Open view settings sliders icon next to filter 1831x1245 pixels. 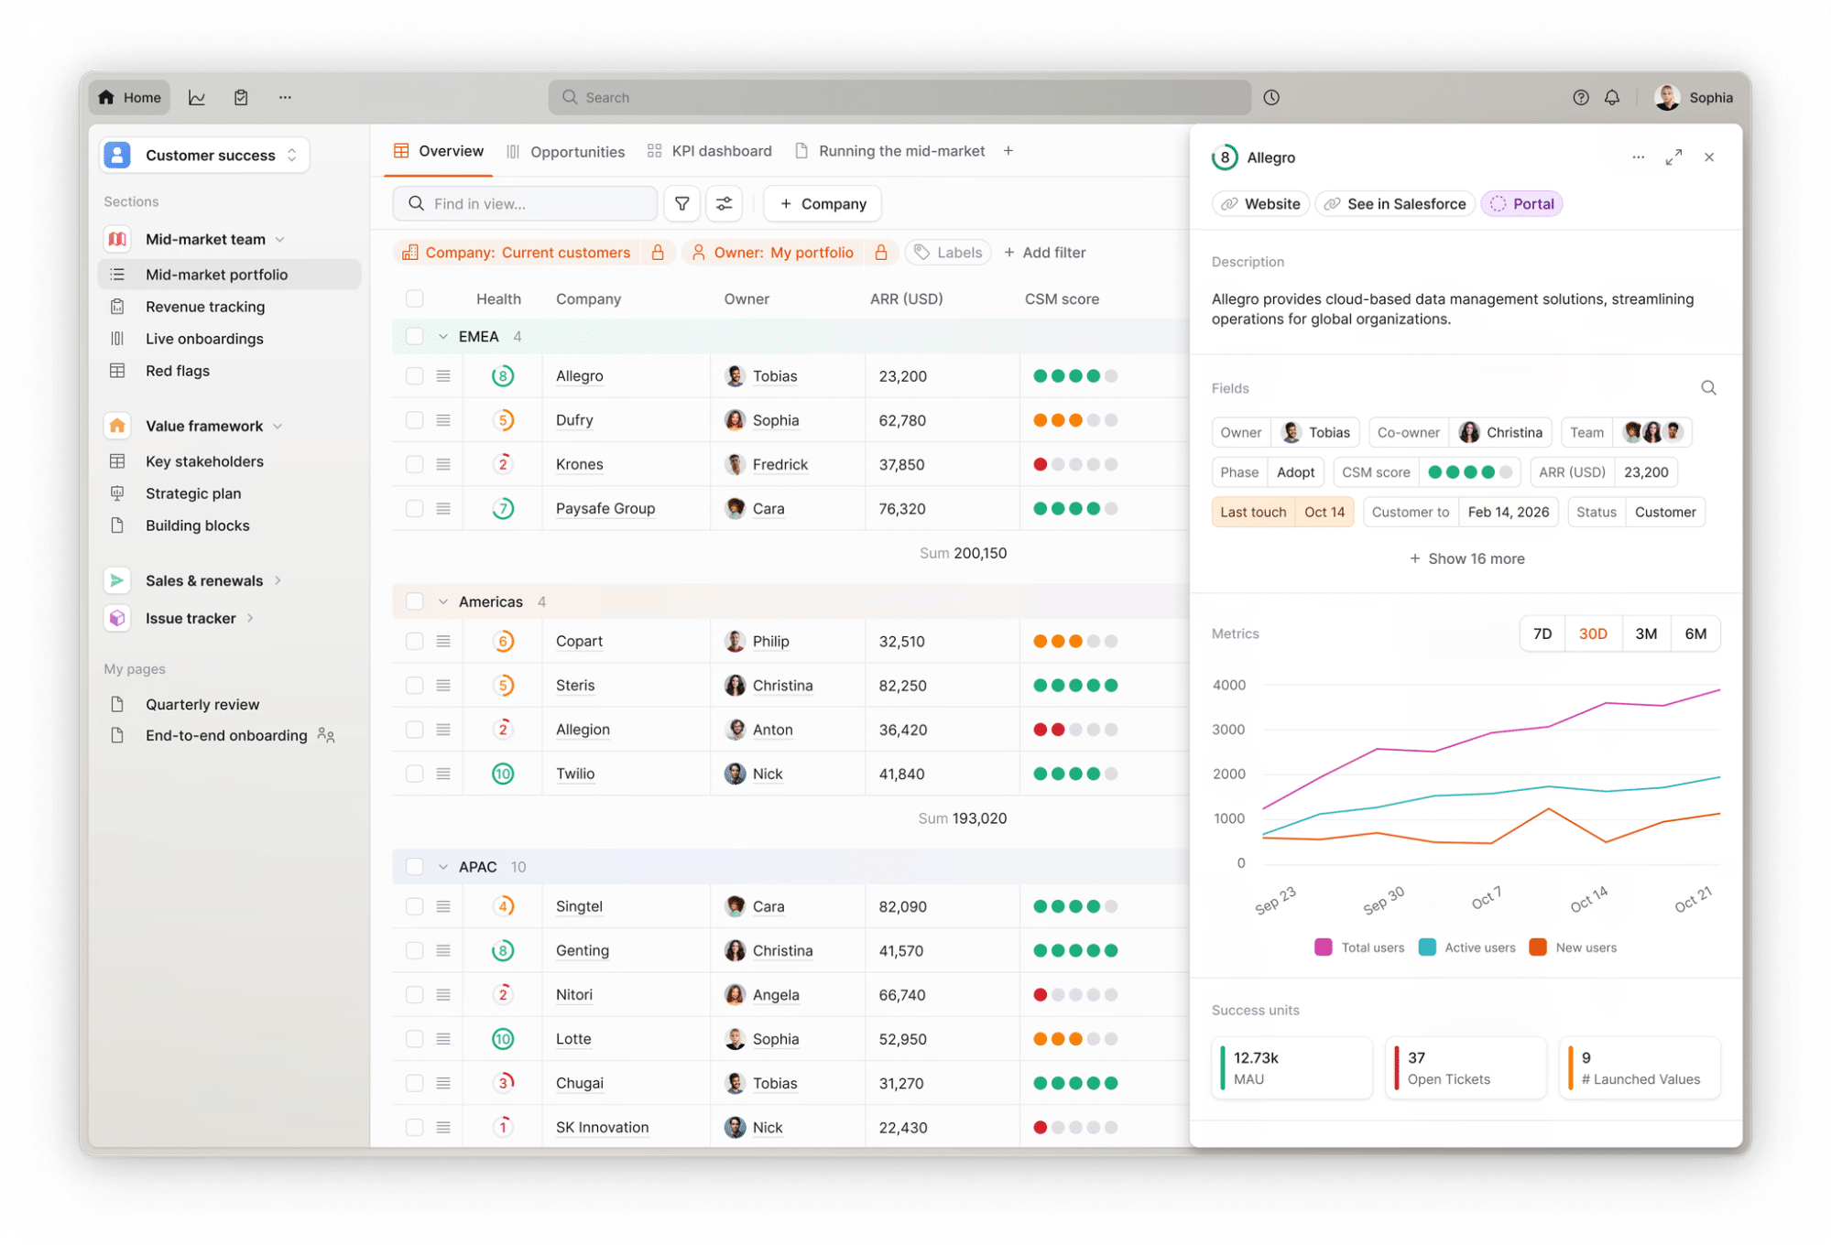[724, 203]
